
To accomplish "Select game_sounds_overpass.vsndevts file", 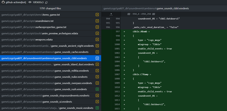I will pos(50,83).
